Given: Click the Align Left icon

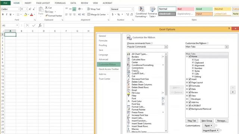Looking at the screenshot, I should [x=66, y=15].
